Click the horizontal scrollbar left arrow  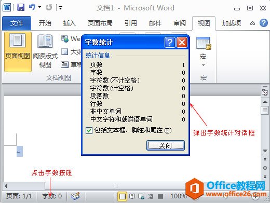(6, 186)
